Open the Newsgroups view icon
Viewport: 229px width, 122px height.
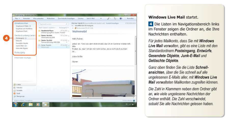pos(14,97)
